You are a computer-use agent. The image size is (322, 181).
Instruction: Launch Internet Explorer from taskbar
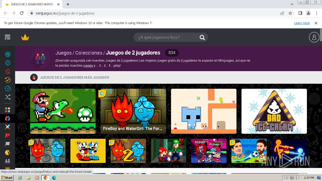click(20, 178)
